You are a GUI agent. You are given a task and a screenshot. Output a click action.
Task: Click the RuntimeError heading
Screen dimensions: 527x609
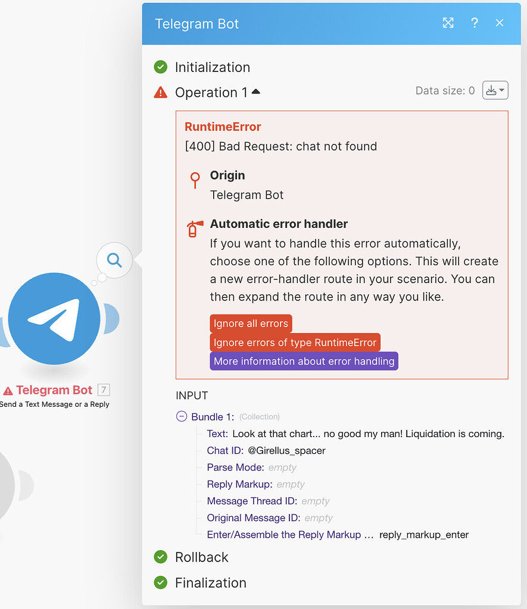coord(223,127)
